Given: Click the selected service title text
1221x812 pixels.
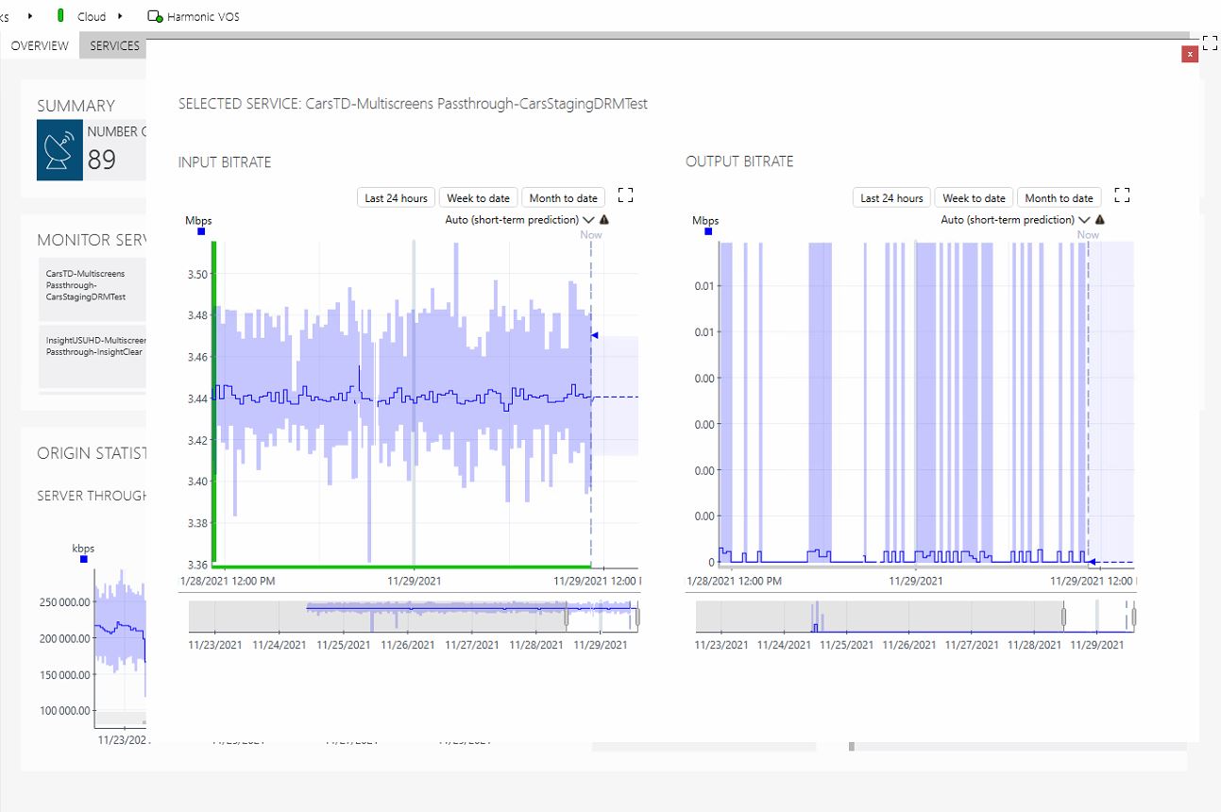Looking at the screenshot, I should [x=413, y=104].
